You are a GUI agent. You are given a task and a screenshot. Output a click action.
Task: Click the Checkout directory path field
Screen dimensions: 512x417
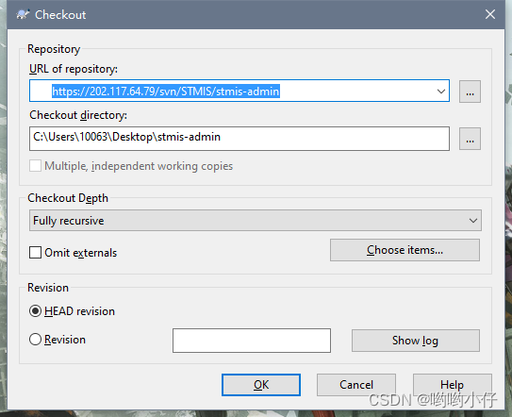tap(239, 139)
